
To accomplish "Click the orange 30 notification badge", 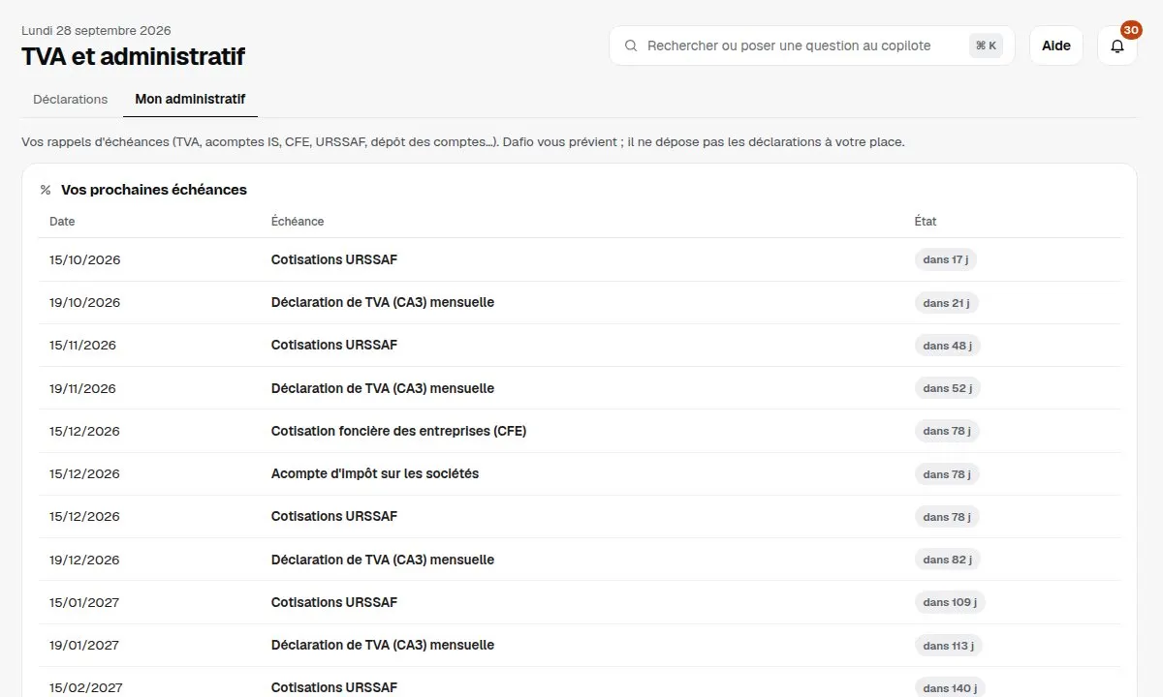I will (1131, 30).
